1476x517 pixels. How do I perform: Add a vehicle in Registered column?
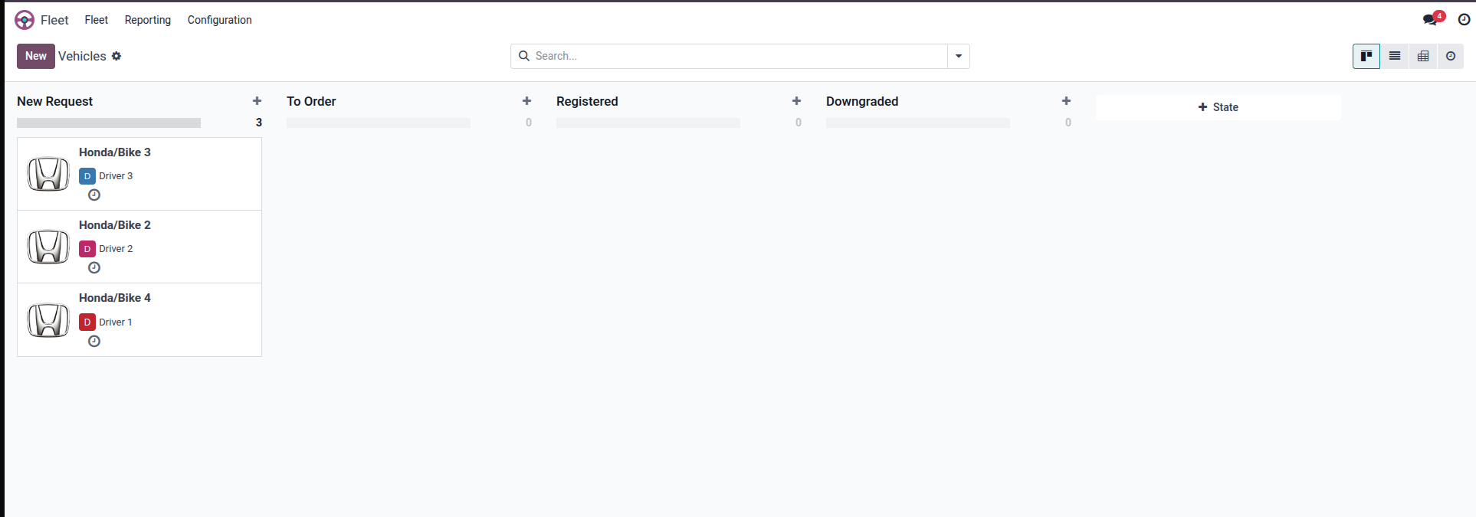coord(796,101)
